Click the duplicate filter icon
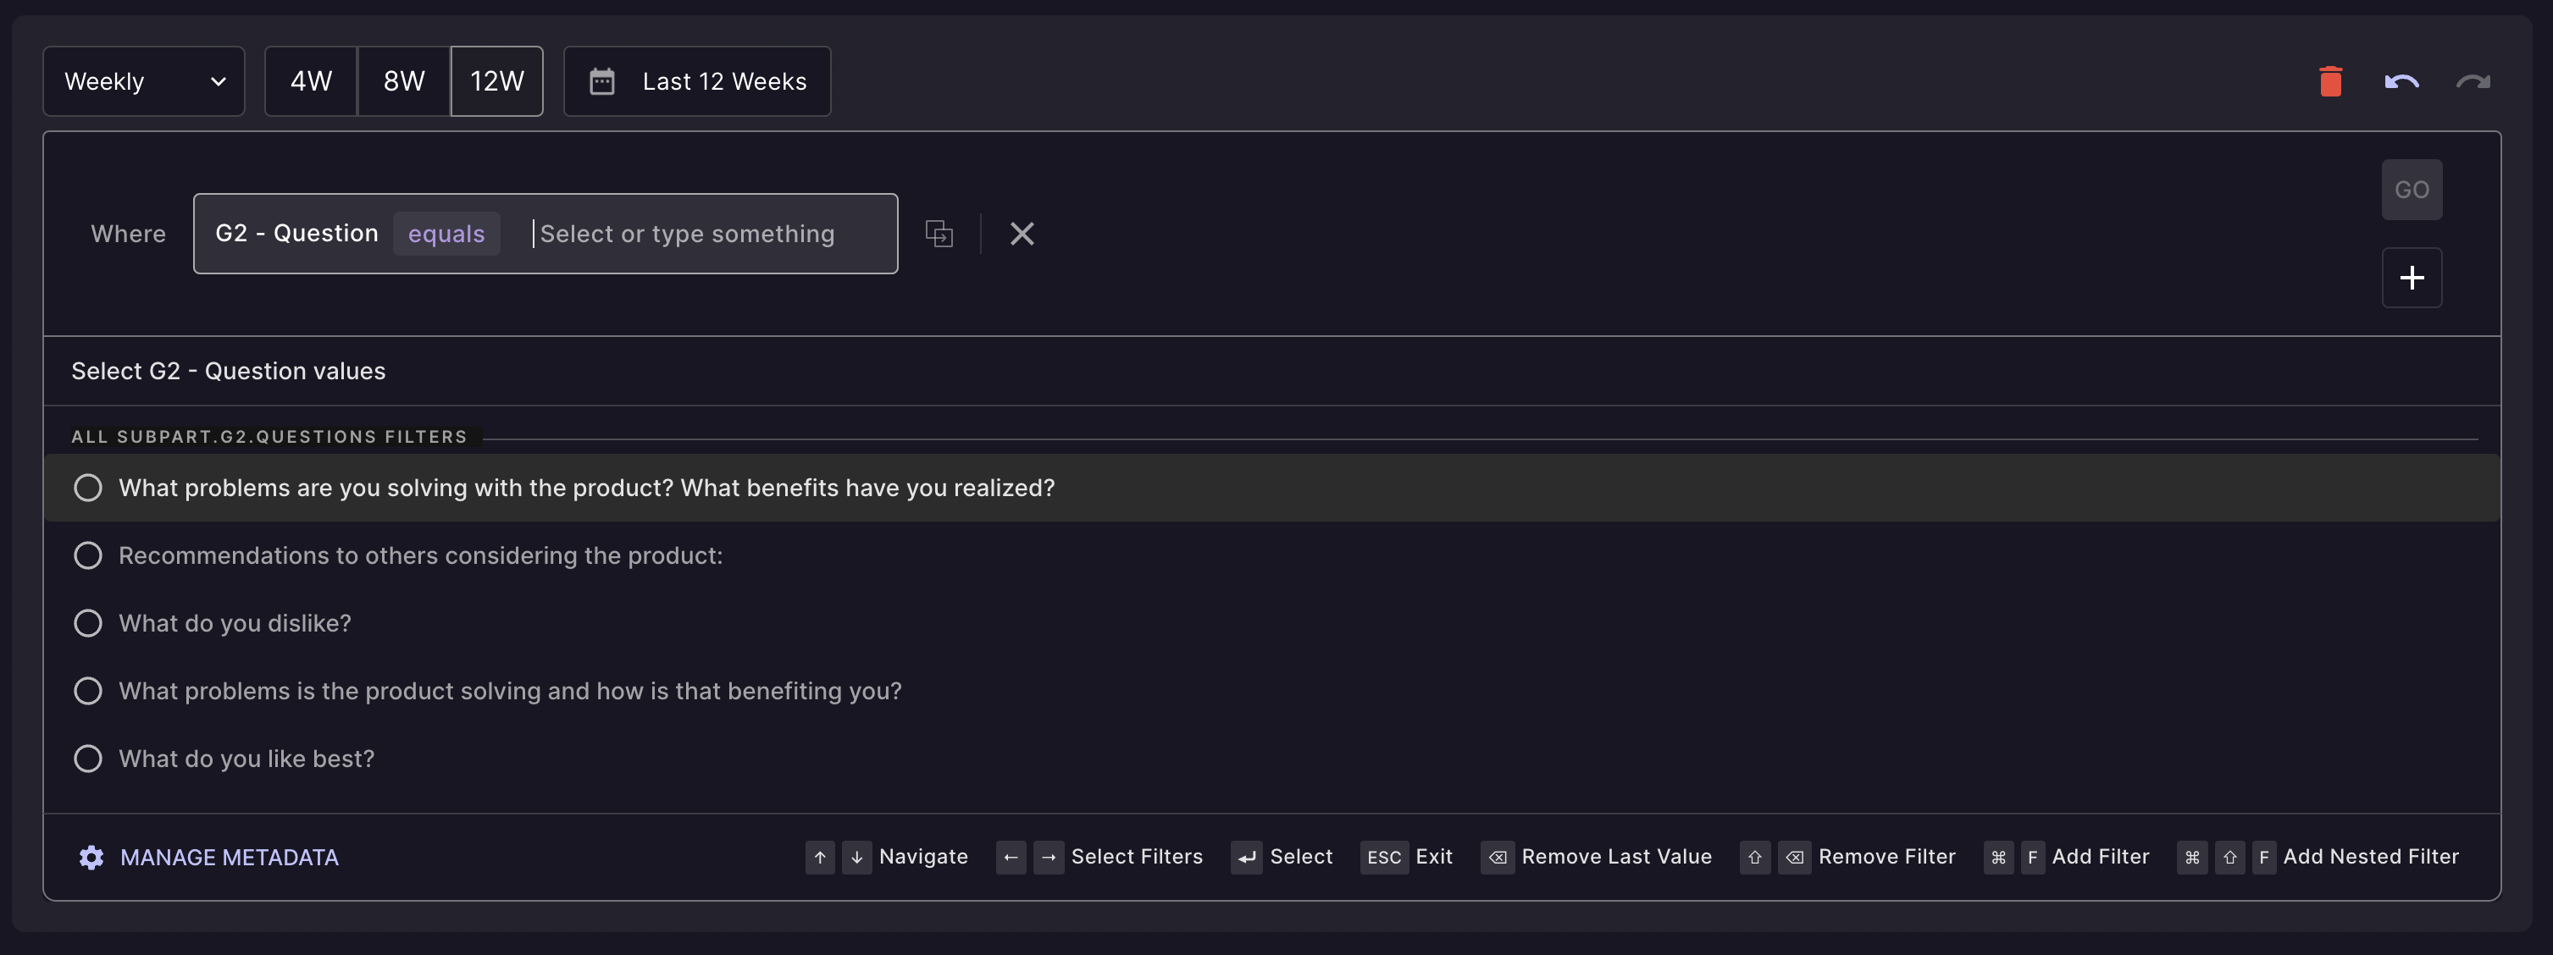The image size is (2553, 955). [x=939, y=234]
